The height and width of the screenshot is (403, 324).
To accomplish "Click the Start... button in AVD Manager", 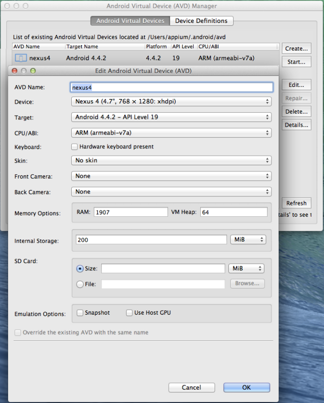I will coord(296,62).
